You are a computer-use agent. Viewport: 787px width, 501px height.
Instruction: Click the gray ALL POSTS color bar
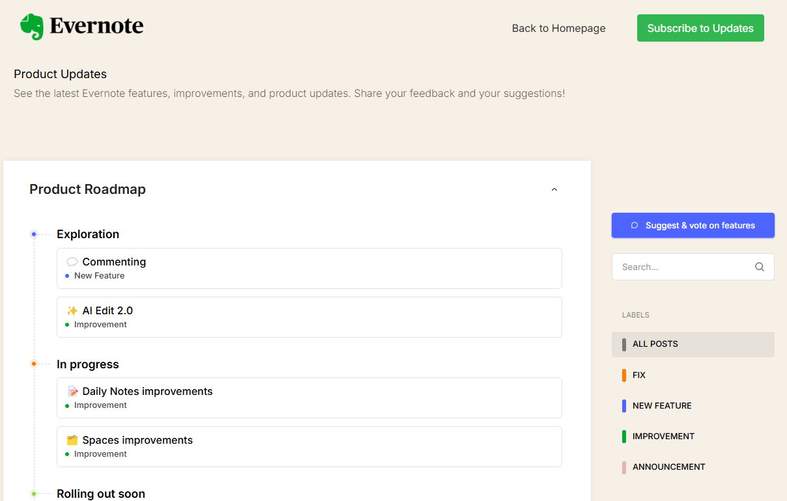point(624,344)
